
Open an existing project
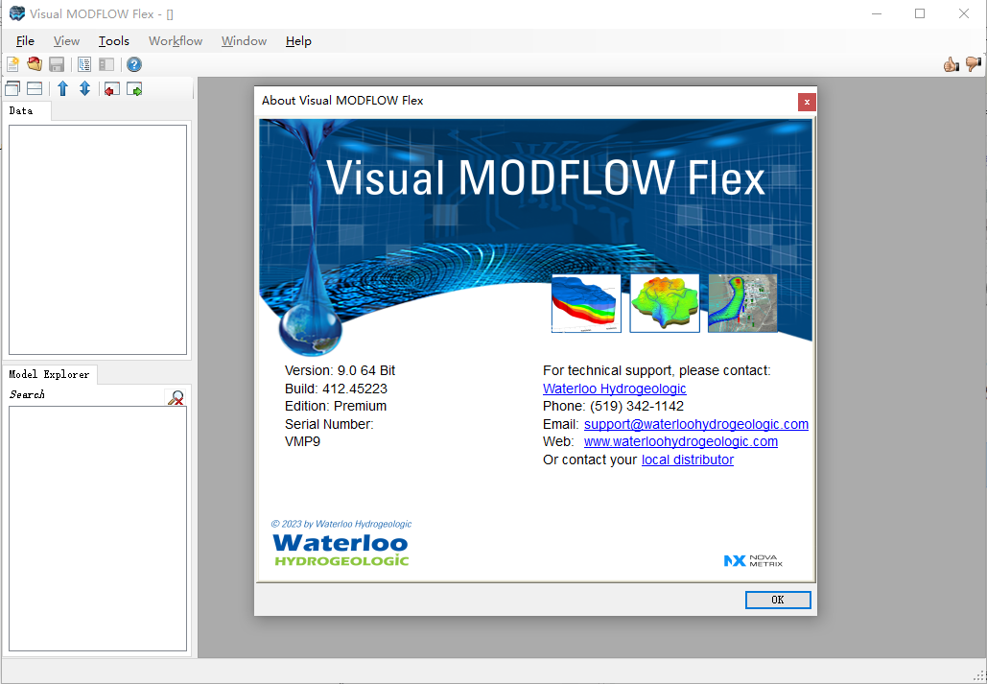(x=34, y=63)
